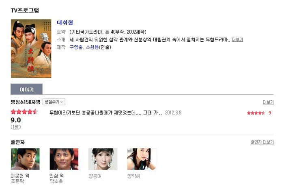The width and height of the screenshot is (284, 191).
Task: Click 조문탁 actor photo thumbnail
Action: [25, 159]
